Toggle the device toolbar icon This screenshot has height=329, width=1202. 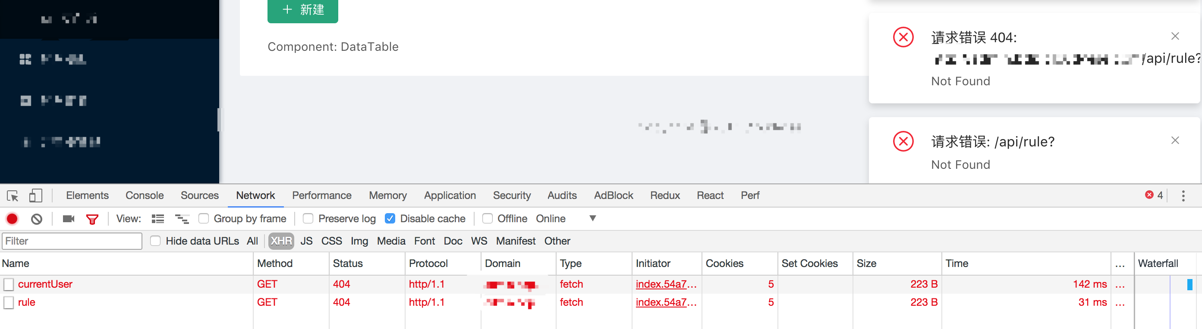[35, 196]
